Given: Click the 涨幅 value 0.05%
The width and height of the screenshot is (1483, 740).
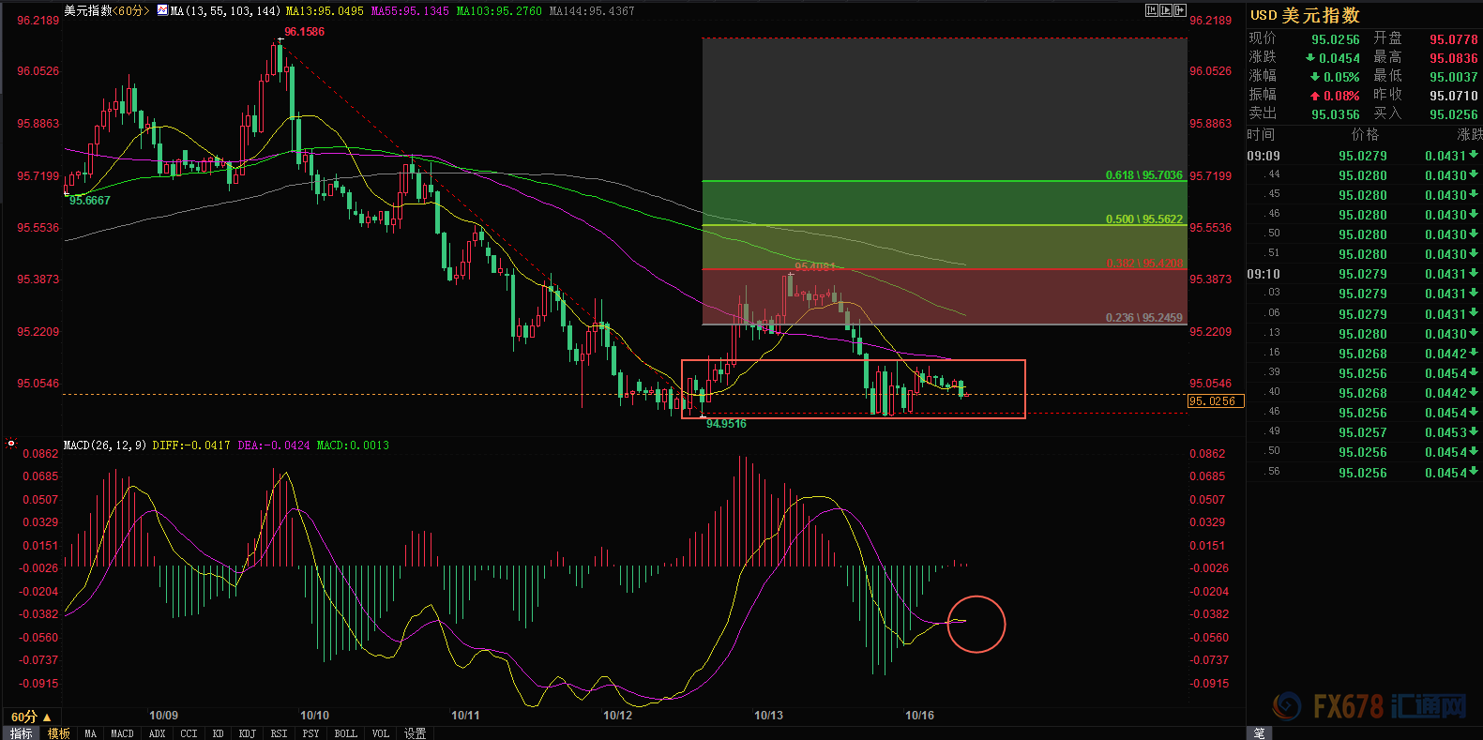Looking at the screenshot, I should pyautogui.click(x=1341, y=77).
